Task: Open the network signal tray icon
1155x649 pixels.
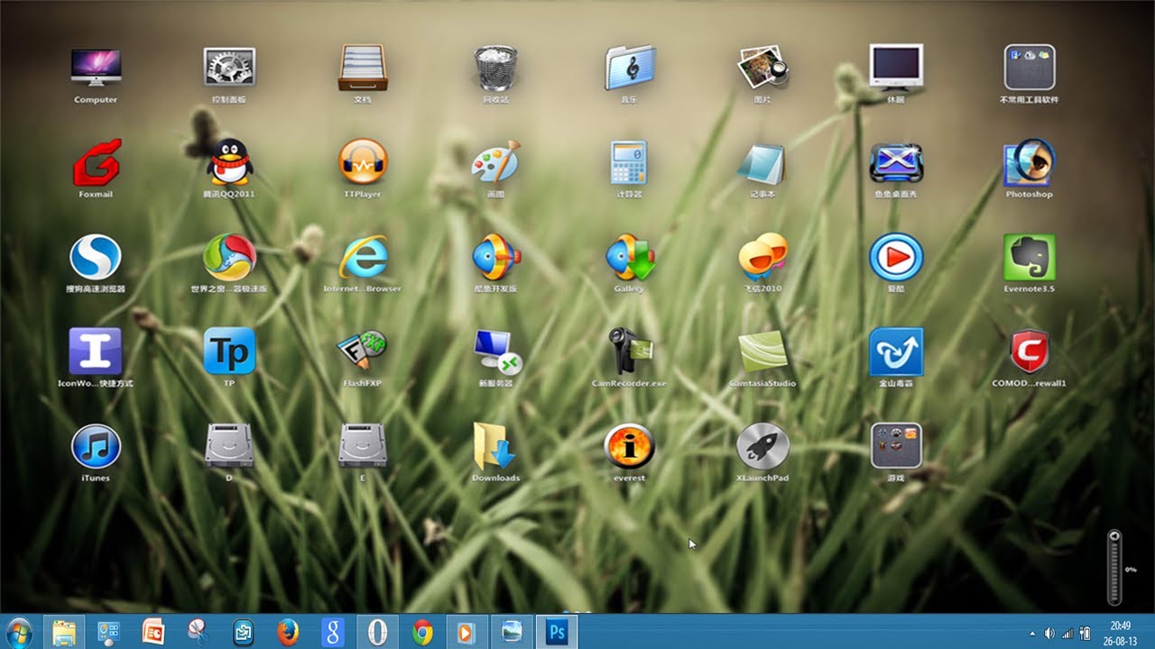Action: 1068,633
